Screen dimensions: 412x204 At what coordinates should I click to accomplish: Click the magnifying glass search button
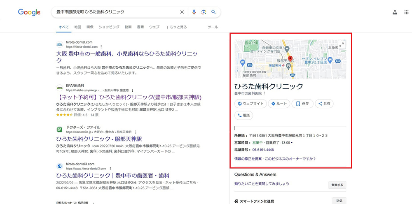(x=213, y=12)
